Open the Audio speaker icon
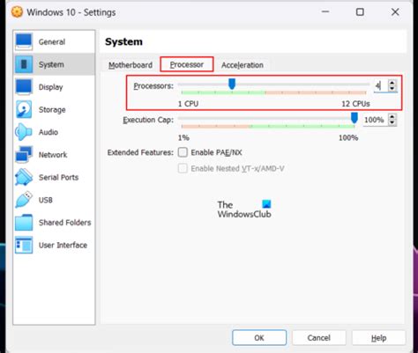The width and height of the screenshot is (418, 353). (x=24, y=132)
